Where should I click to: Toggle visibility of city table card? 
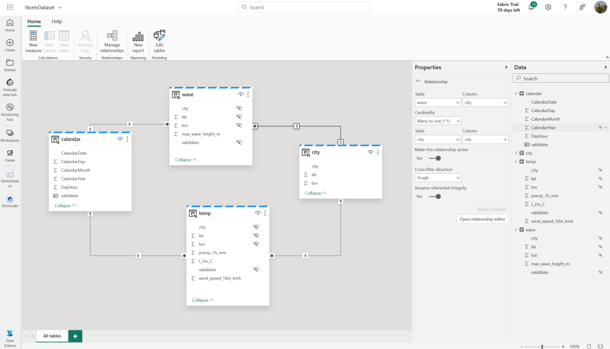371,152
